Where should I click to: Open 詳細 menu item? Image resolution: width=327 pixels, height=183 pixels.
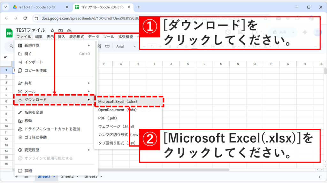54,171
